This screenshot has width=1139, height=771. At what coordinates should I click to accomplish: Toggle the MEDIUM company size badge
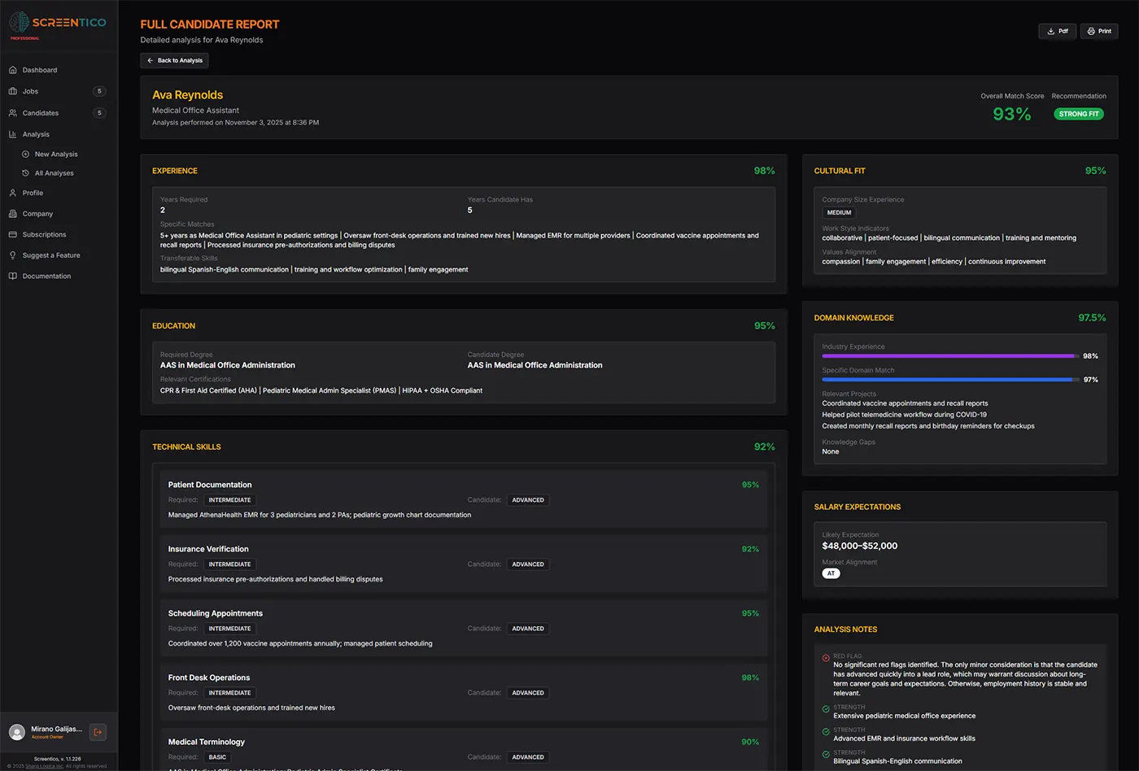839,211
